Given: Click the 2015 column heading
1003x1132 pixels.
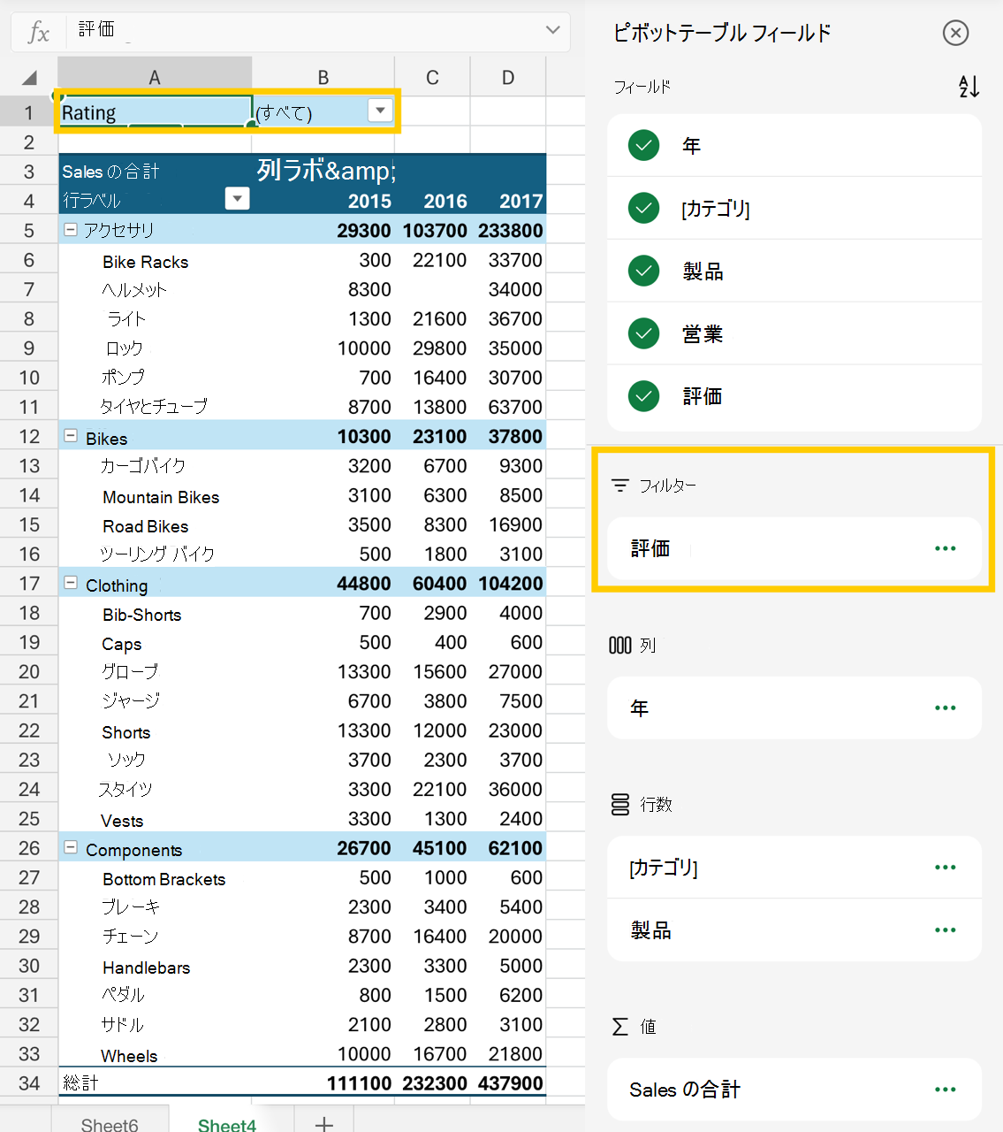Looking at the screenshot, I should coord(369,201).
